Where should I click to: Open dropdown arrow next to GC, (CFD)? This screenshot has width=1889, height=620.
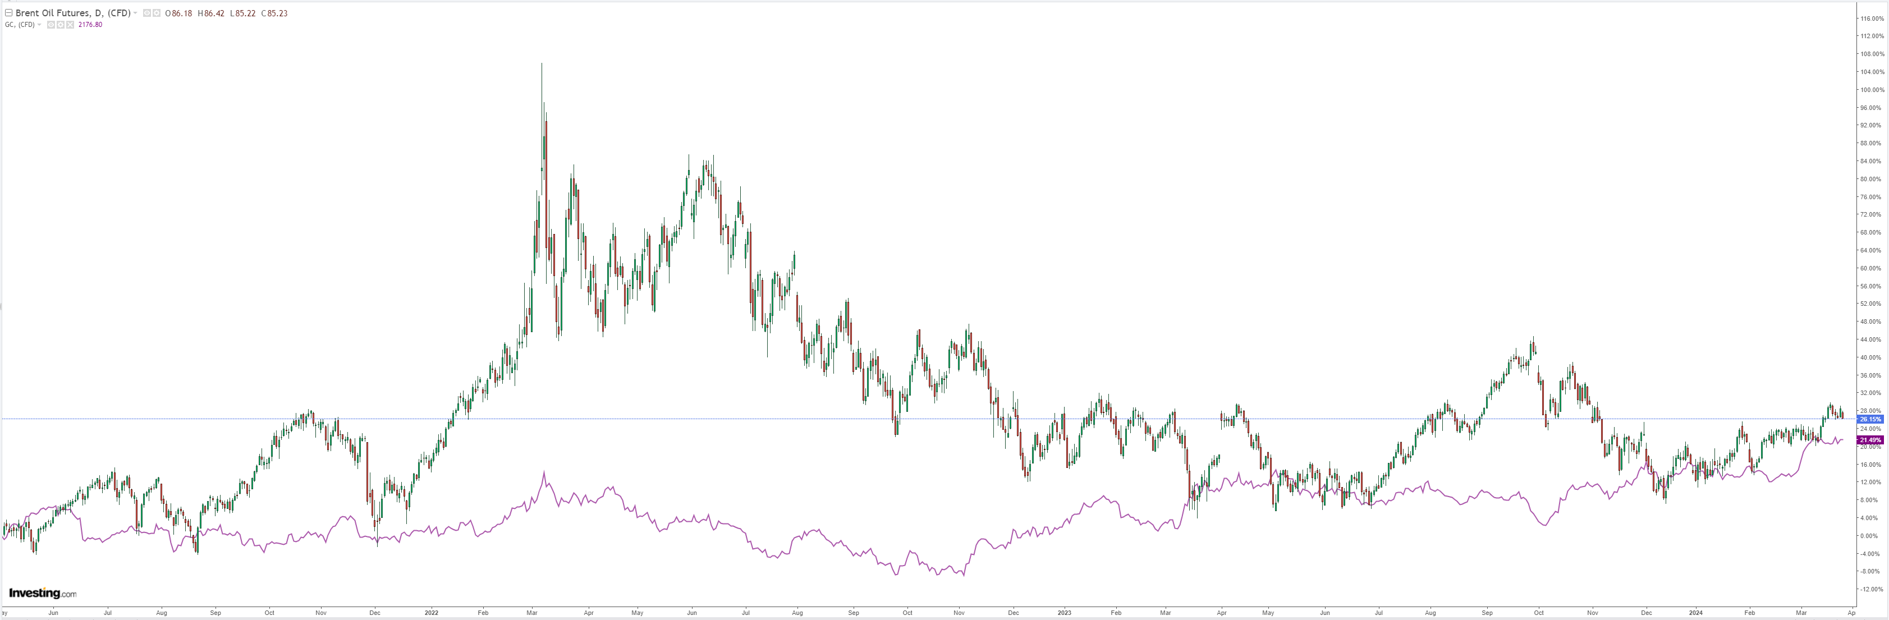(40, 25)
